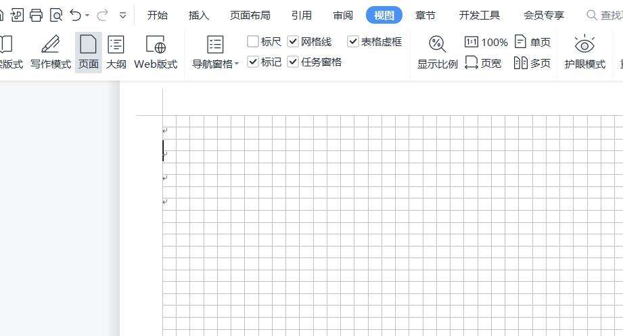The width and height of the screenshot is (623, 336).
Task: Open the 审阅 tab
Action: (x=343, y=15)
